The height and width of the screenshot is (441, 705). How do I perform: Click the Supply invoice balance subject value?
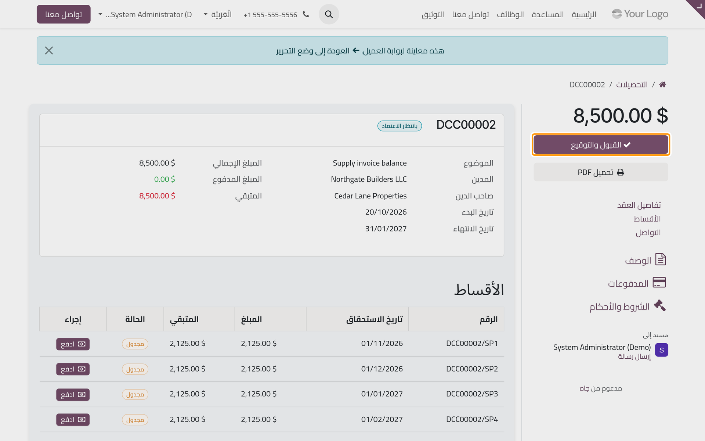(x=370, y=163)
